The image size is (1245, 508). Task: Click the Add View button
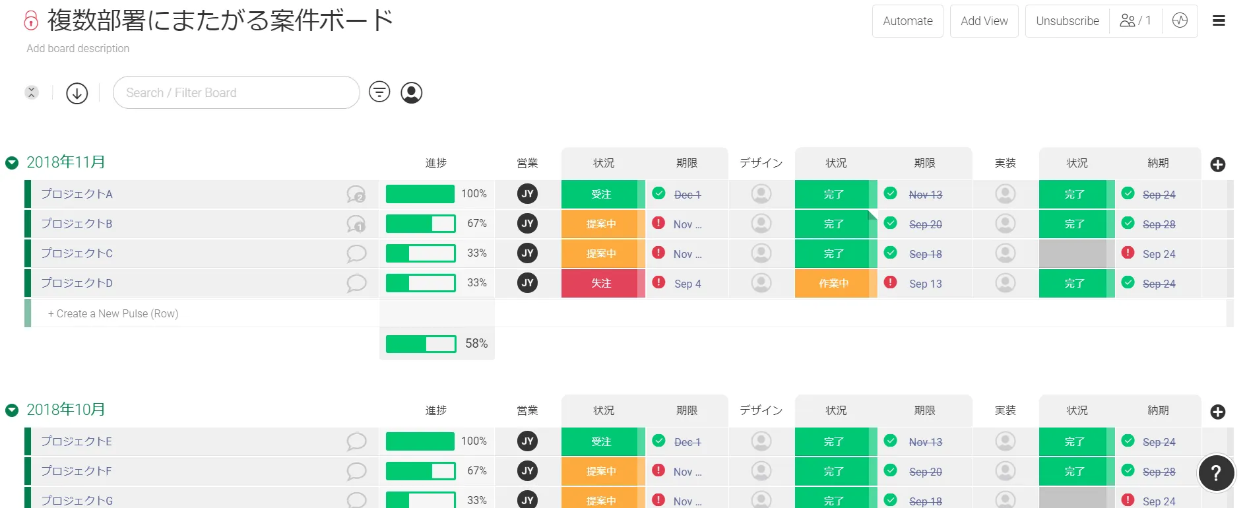tap(984, 21)
